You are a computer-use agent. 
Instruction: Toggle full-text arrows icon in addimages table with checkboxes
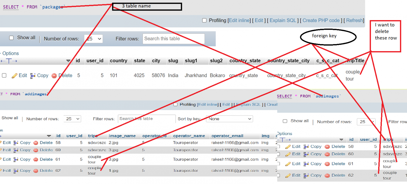tap(284, 139)
